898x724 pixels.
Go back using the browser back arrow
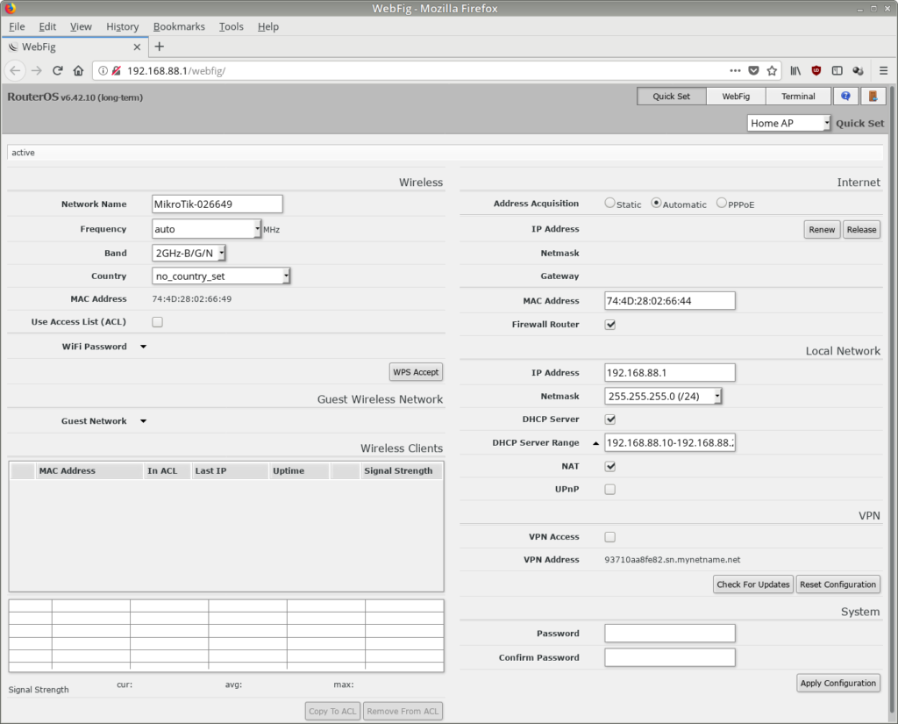point(15,70)
